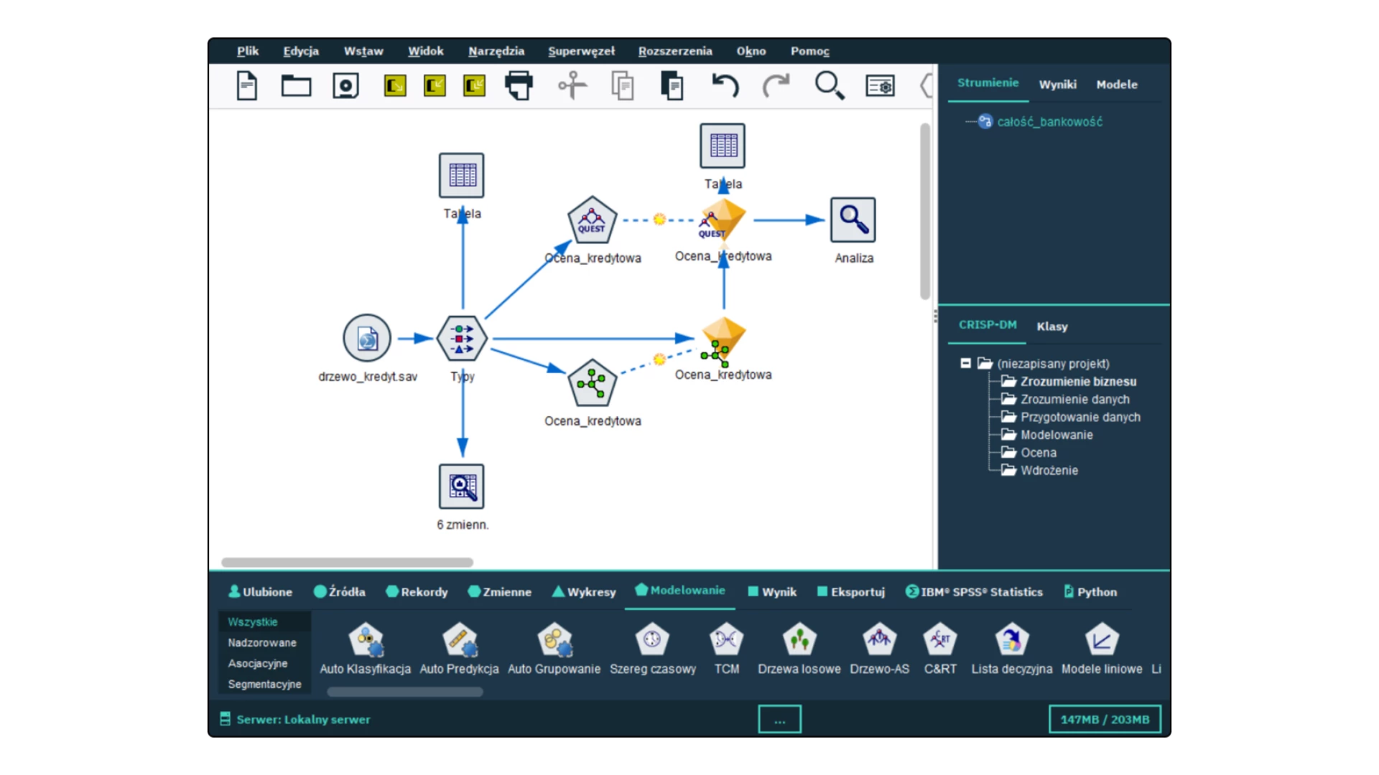
Task: Click the C&RT modeling node icon
Action: coord(939,640)
